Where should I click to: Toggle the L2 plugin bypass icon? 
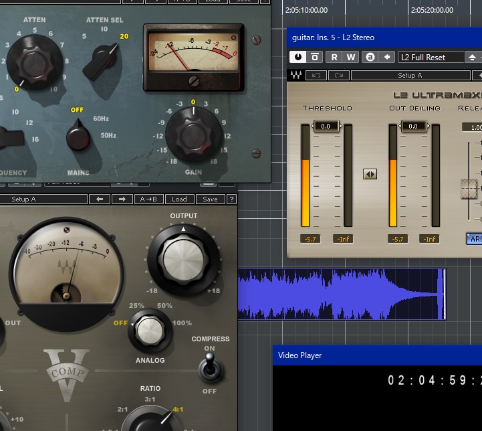pos(315,57)
